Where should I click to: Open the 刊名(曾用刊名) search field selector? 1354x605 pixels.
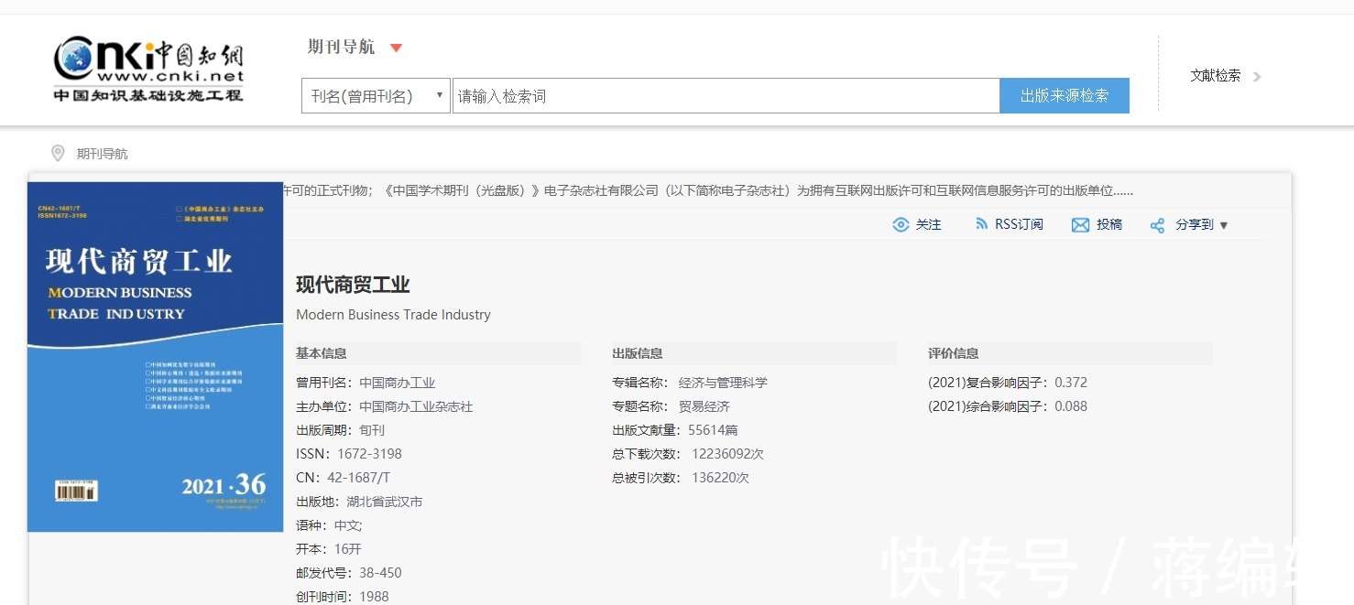pos(376,96)
